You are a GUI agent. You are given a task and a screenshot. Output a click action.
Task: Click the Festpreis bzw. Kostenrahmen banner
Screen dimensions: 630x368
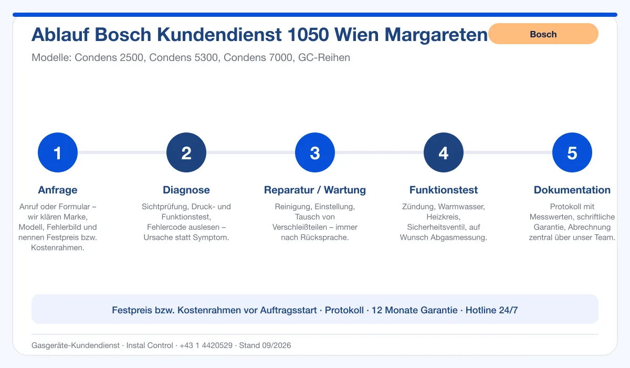[315, 310]
